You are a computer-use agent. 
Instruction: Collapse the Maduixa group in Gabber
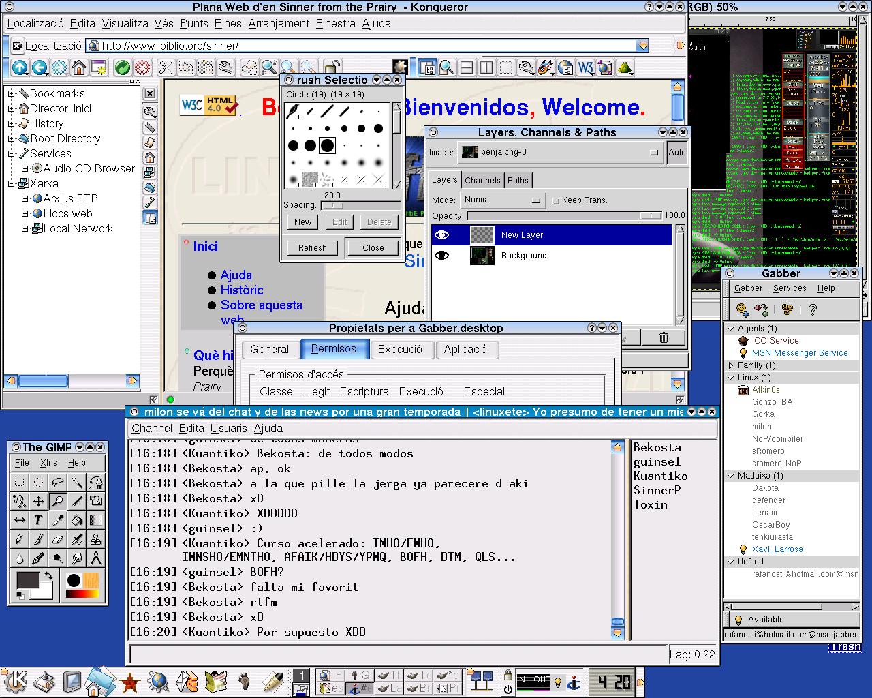coord(731,476)
